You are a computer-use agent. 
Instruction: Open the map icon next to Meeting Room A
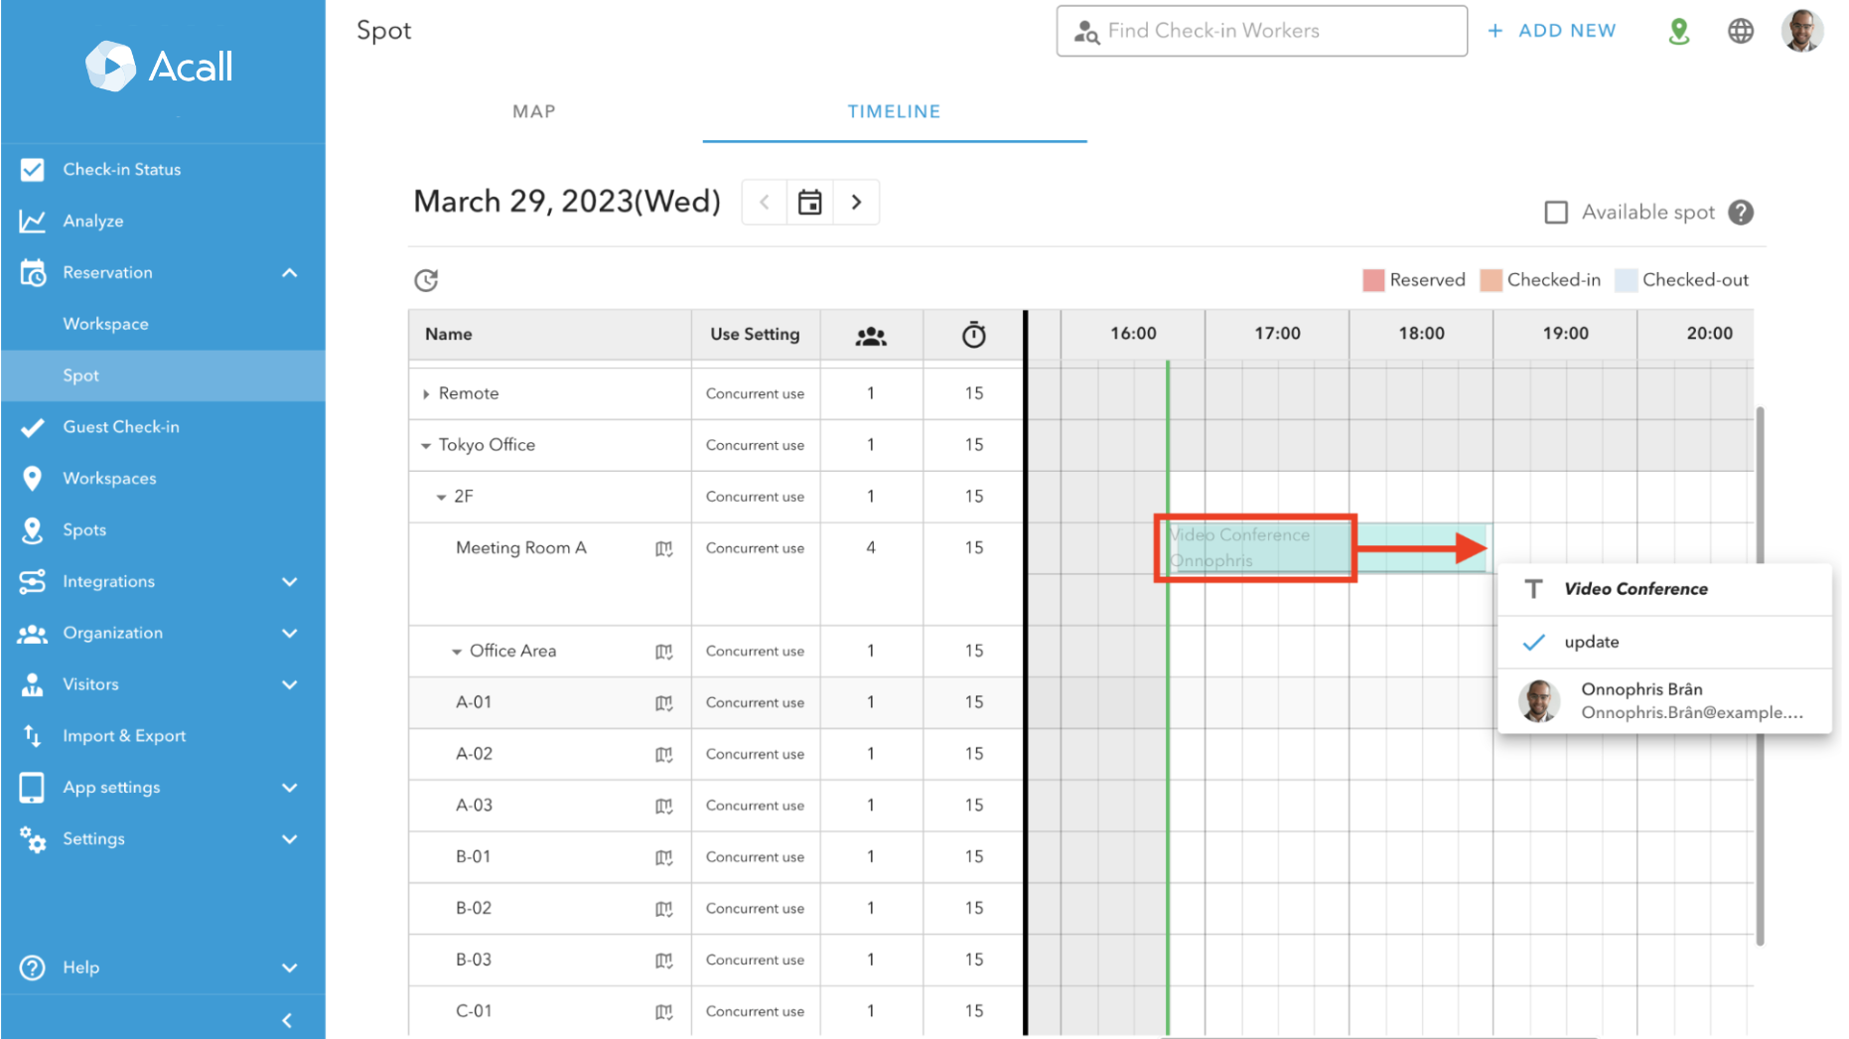(663, 547)
